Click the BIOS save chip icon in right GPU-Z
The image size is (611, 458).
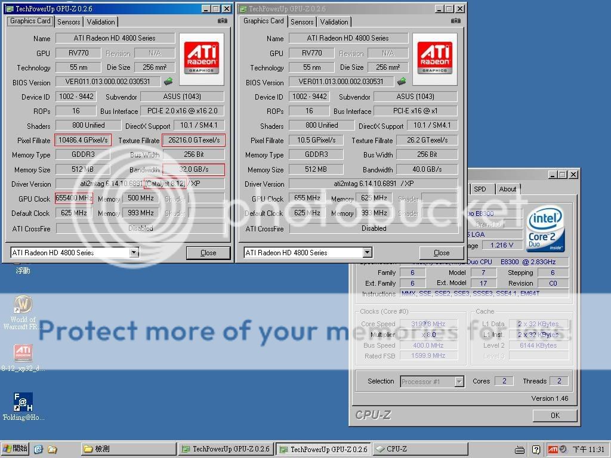coord(402,82)
